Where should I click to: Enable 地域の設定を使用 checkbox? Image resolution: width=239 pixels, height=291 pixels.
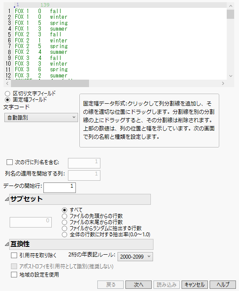pos(14,274)
